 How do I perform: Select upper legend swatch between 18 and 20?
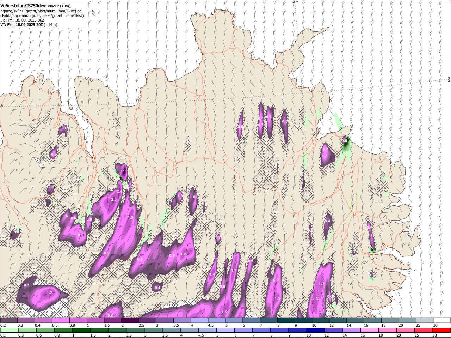(x=390, y=320)
